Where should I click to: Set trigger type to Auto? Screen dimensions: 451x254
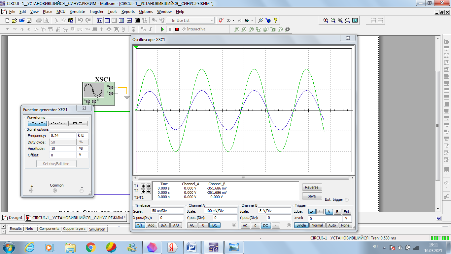pos(332,225)
